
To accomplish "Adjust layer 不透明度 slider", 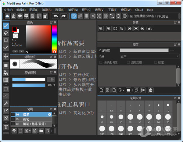I will 144,50.
